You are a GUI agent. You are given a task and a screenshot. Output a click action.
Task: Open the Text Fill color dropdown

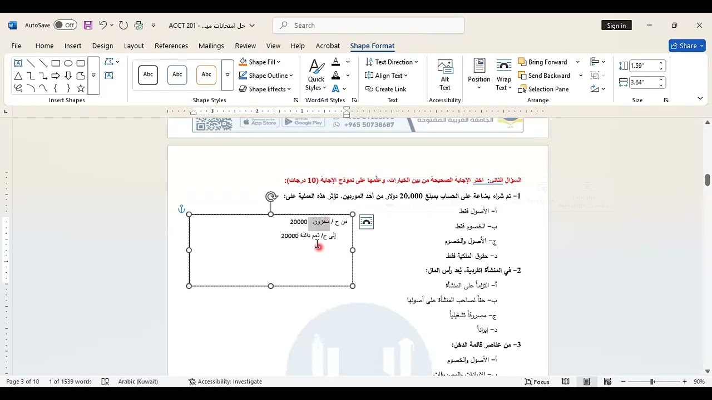coord(348,62)
